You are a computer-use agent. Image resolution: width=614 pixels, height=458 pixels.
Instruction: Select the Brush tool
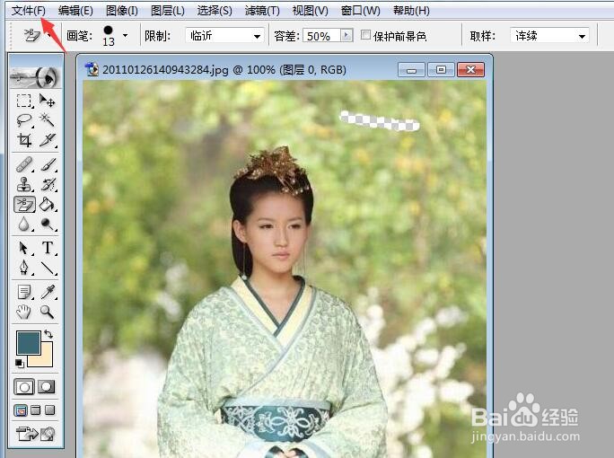click(x=47, y=164)
